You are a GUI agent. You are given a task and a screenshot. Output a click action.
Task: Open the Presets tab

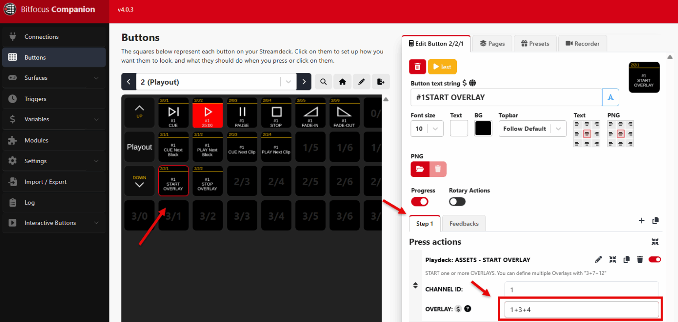click(x=535, y=43)
